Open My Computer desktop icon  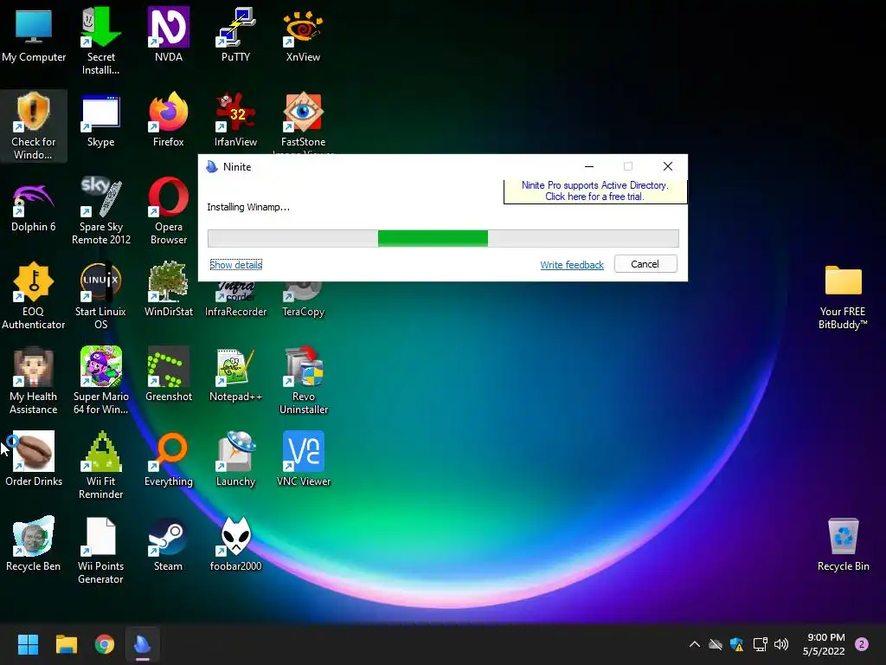tap(34, 35)
